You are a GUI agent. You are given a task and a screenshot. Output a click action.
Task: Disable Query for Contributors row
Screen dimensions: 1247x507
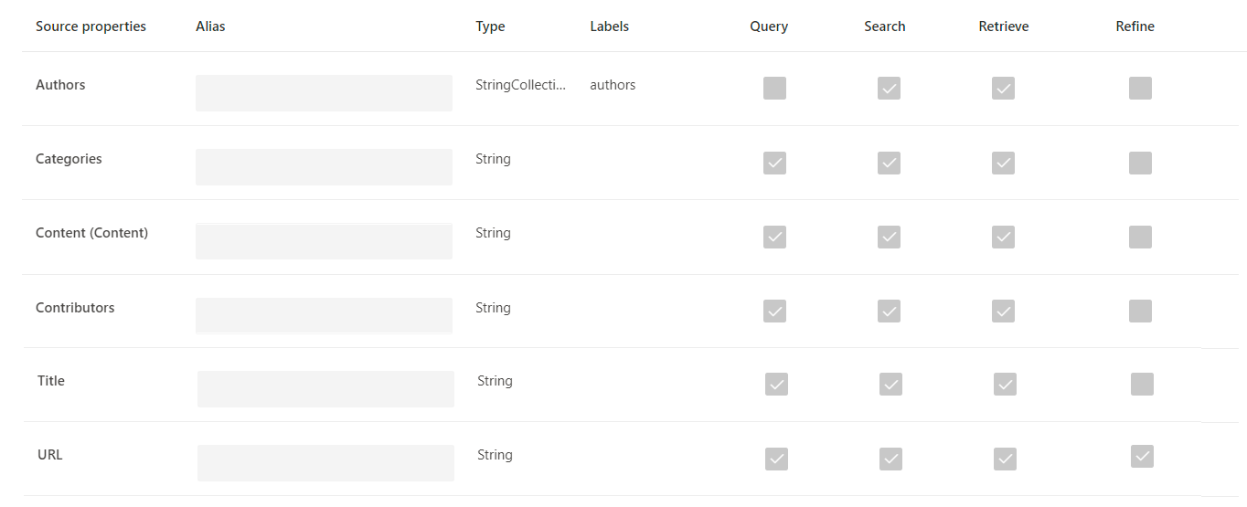[774, 311]
